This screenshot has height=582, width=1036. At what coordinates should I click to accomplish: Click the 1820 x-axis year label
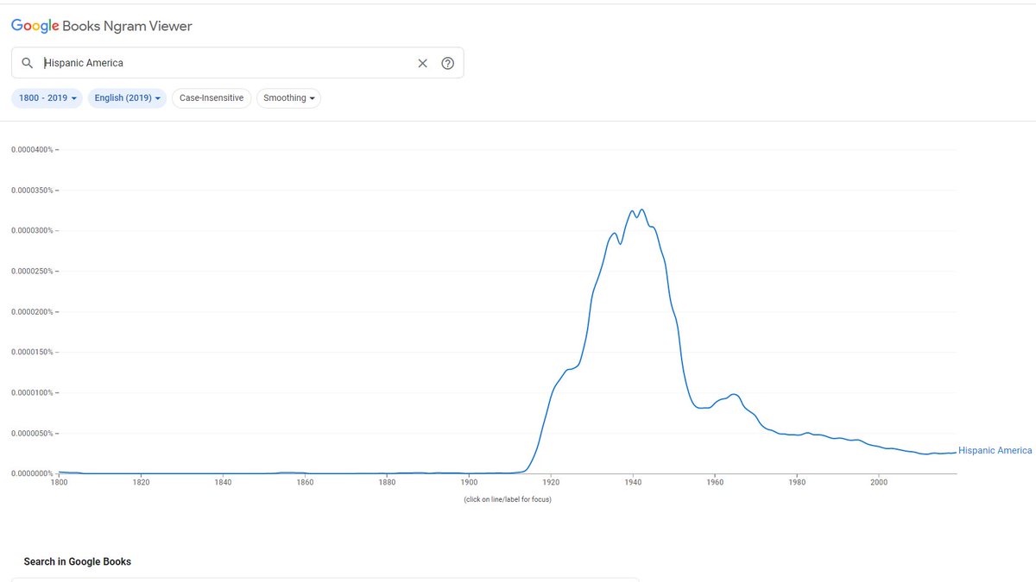tap(142, 483)
